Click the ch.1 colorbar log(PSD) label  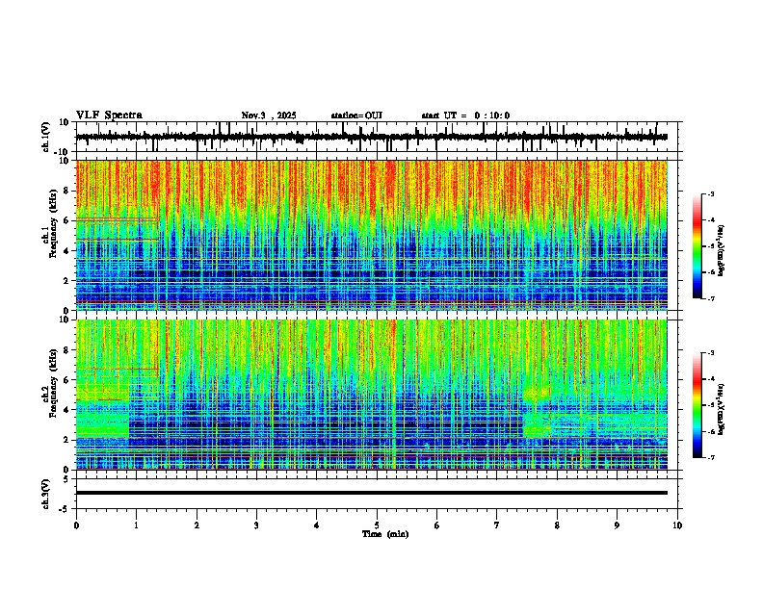722,251
